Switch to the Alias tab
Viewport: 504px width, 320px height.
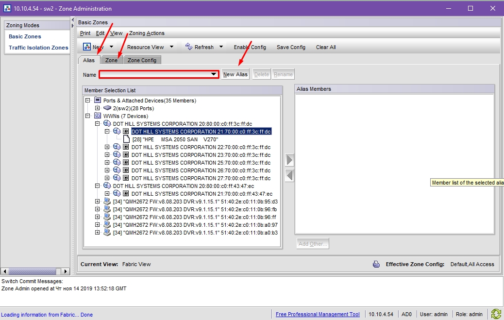point(89,60)
